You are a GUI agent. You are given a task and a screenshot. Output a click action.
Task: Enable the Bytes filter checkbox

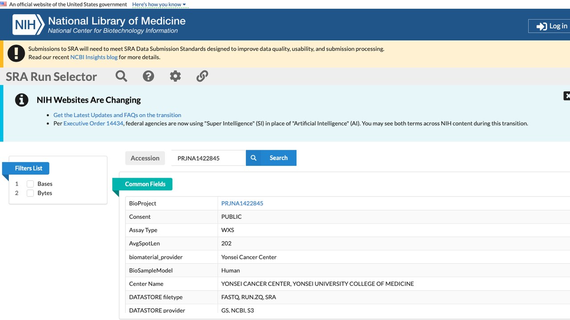pyautogui.click(x=30, y=193)
